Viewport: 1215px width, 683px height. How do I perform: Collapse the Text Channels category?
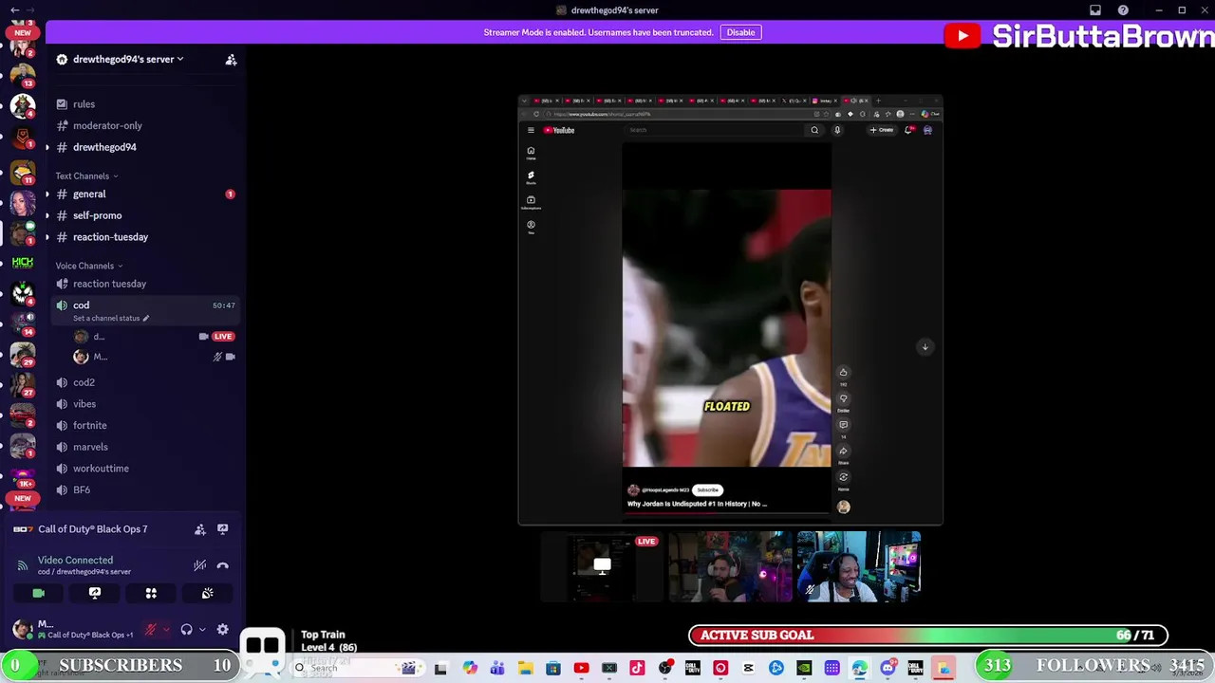[x=86, y=175]
